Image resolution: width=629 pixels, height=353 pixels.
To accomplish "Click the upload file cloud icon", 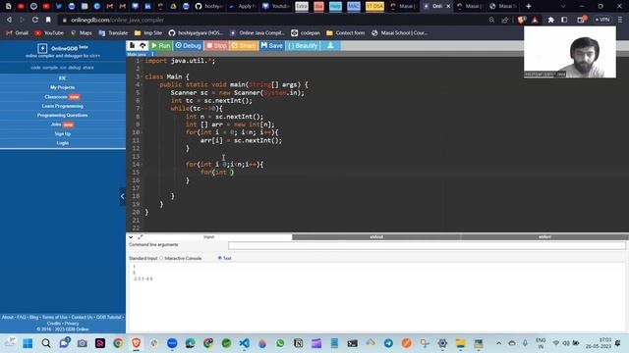I will 143,46.
